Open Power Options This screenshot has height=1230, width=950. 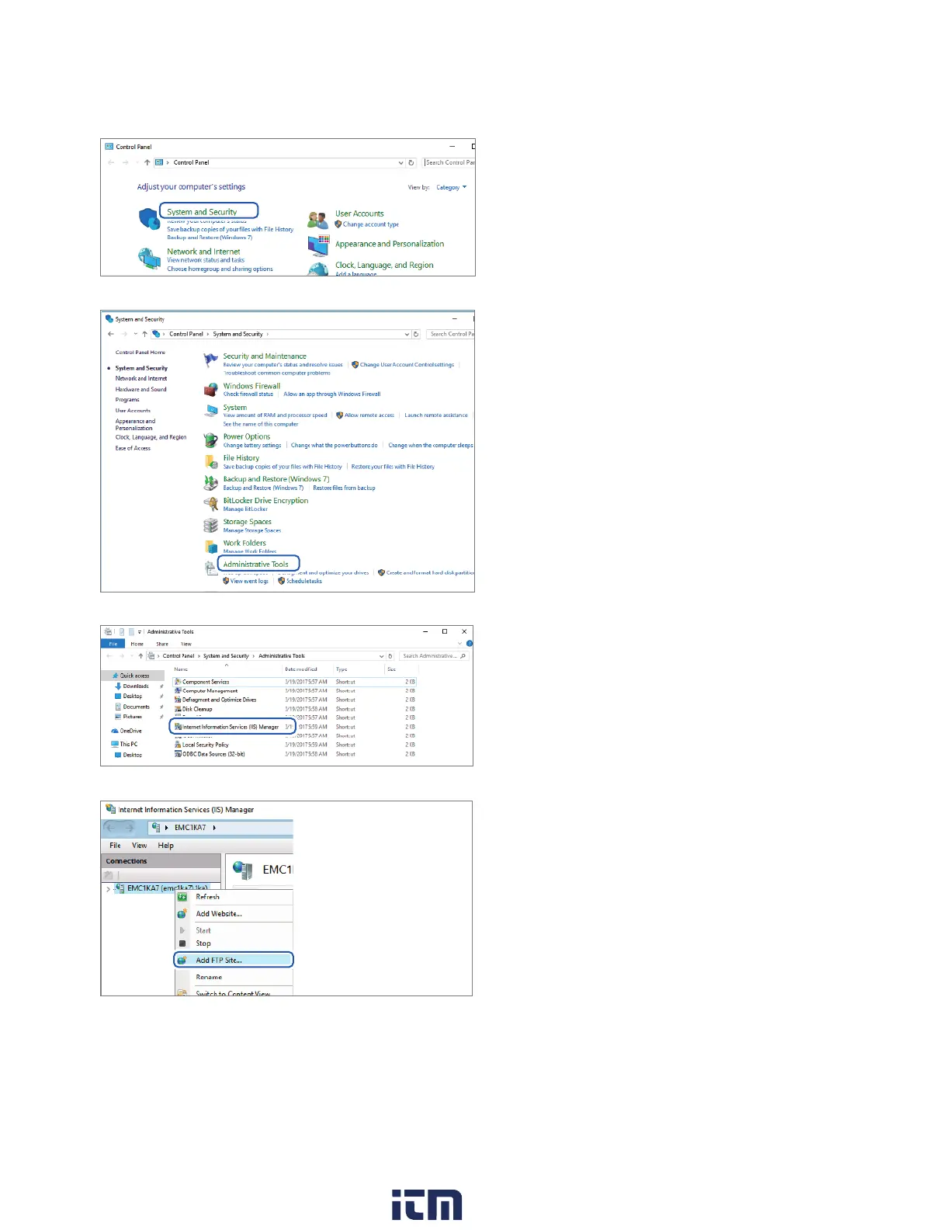pos(247,437)
